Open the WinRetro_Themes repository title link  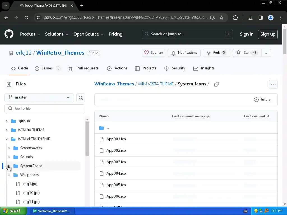point(60,53)
